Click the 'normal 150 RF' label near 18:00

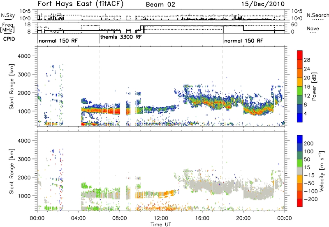click(x=243, y=41)
